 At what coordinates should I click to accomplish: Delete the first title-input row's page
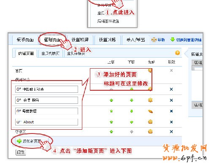171,89
